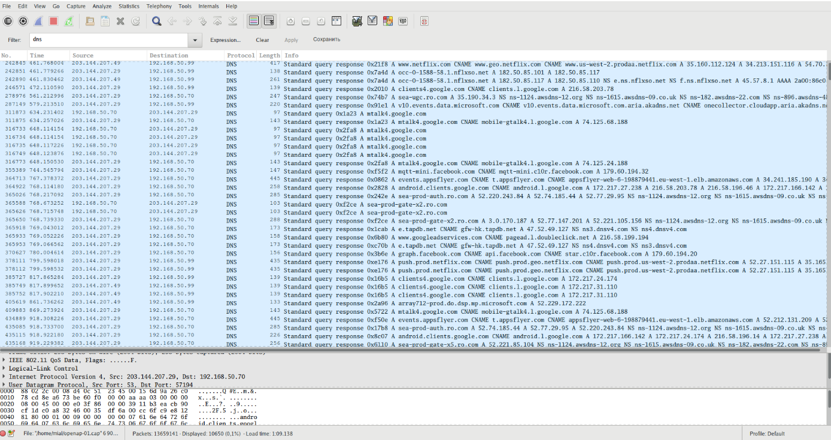Click the zoom in toolbar icon
This screenshot has height=440, width=831.
(290, 21)
